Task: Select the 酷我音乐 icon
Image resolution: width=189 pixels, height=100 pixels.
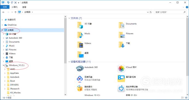Action: [x=80, y=88]
